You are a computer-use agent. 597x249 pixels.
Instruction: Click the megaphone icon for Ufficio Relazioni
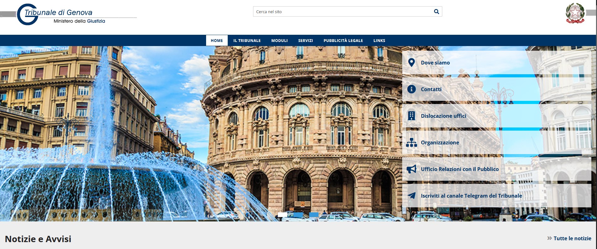[x=412, y=169]
